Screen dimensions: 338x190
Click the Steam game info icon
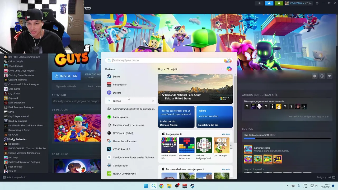(322, 76)
